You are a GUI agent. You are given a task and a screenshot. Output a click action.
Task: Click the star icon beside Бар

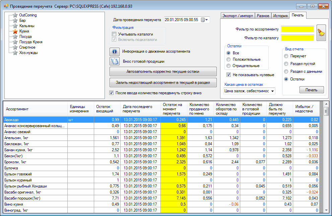coord(15,20)
